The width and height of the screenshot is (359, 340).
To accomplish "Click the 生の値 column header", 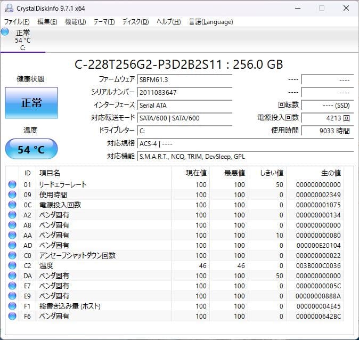I will coord(315,173).
